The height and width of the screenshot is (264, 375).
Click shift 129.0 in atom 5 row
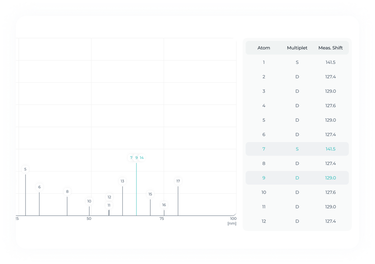pos(331,120)
